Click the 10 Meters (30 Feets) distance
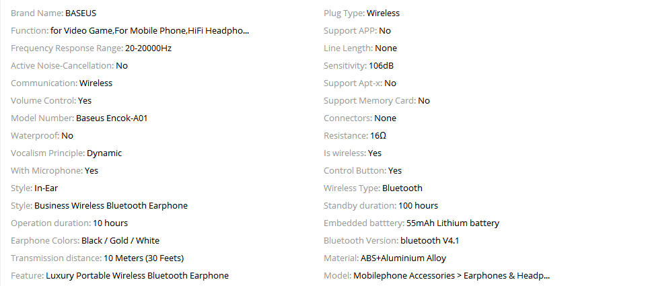Image resolution: width=646 pixels, height=286 pixels. pyautogui.click(x=144, y=258)
